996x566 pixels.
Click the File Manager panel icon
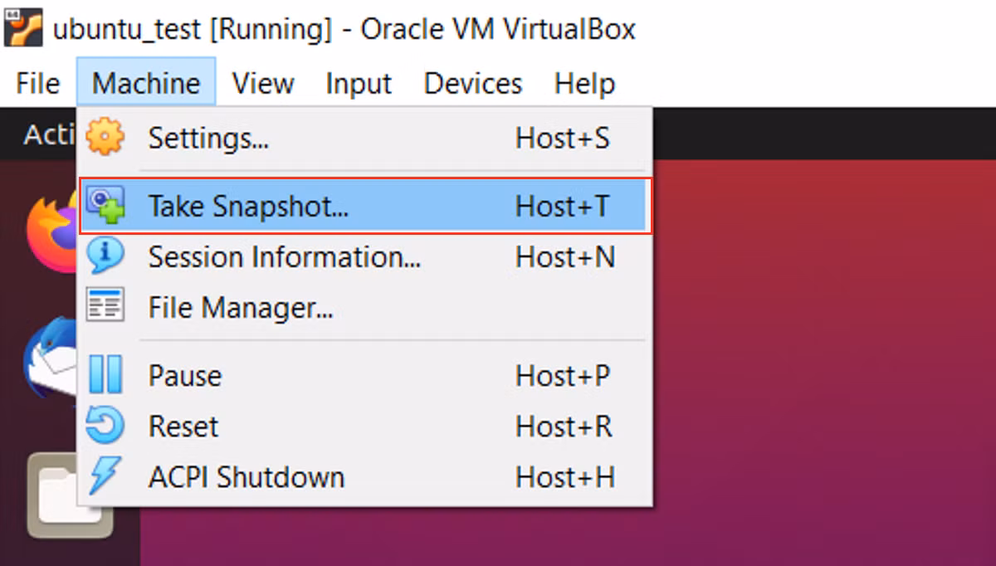tap(105, 307)
